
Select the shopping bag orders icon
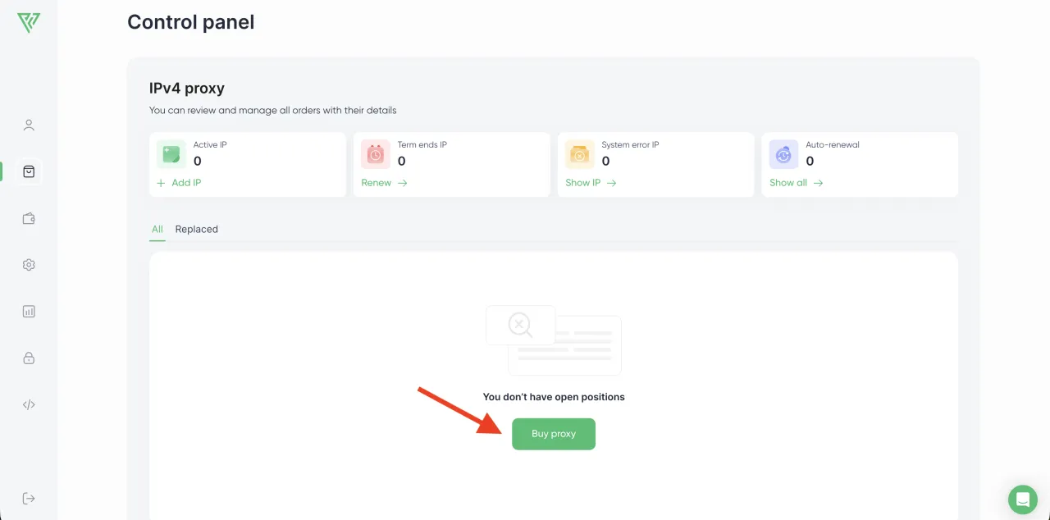(29, 171)
